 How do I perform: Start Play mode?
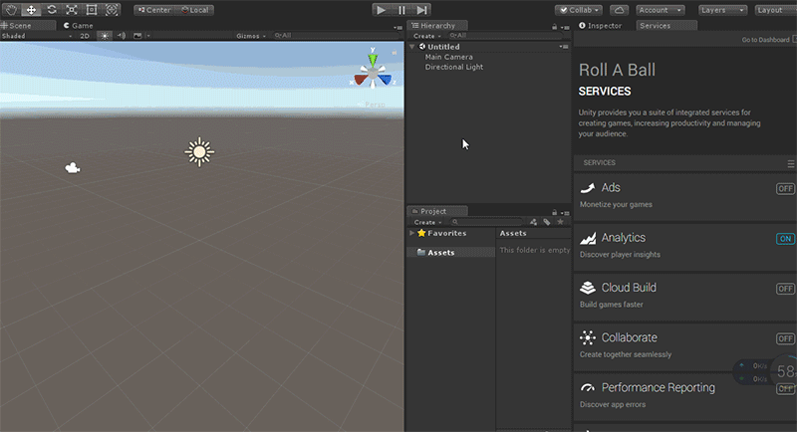382,10
